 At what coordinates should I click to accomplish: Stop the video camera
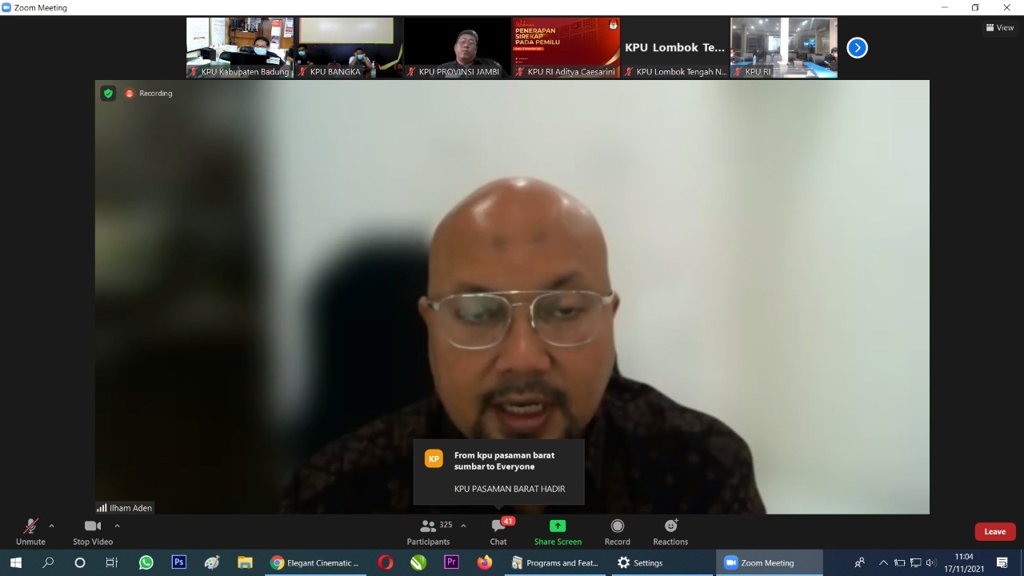[x=93, y=531]
